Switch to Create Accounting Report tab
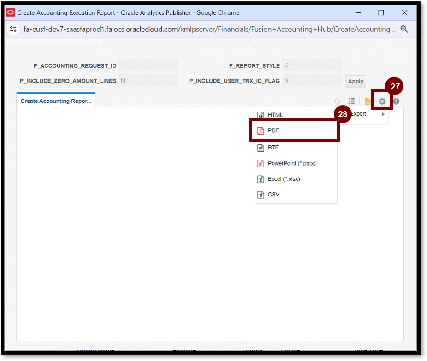The image size is (427, 361). pos(56,101)
